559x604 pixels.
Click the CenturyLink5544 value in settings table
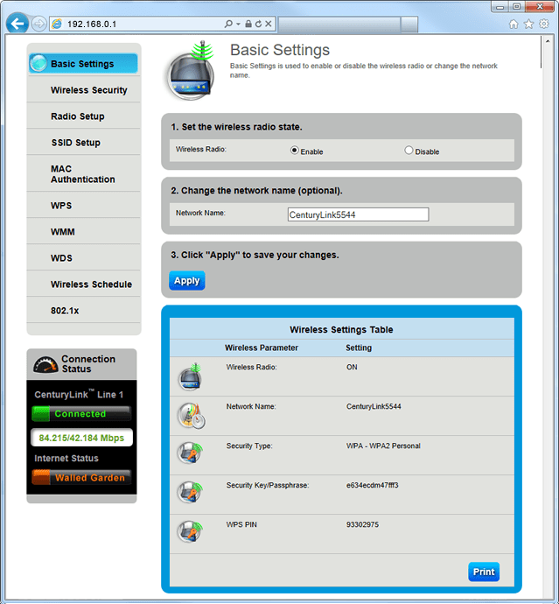tap(374, 406)
